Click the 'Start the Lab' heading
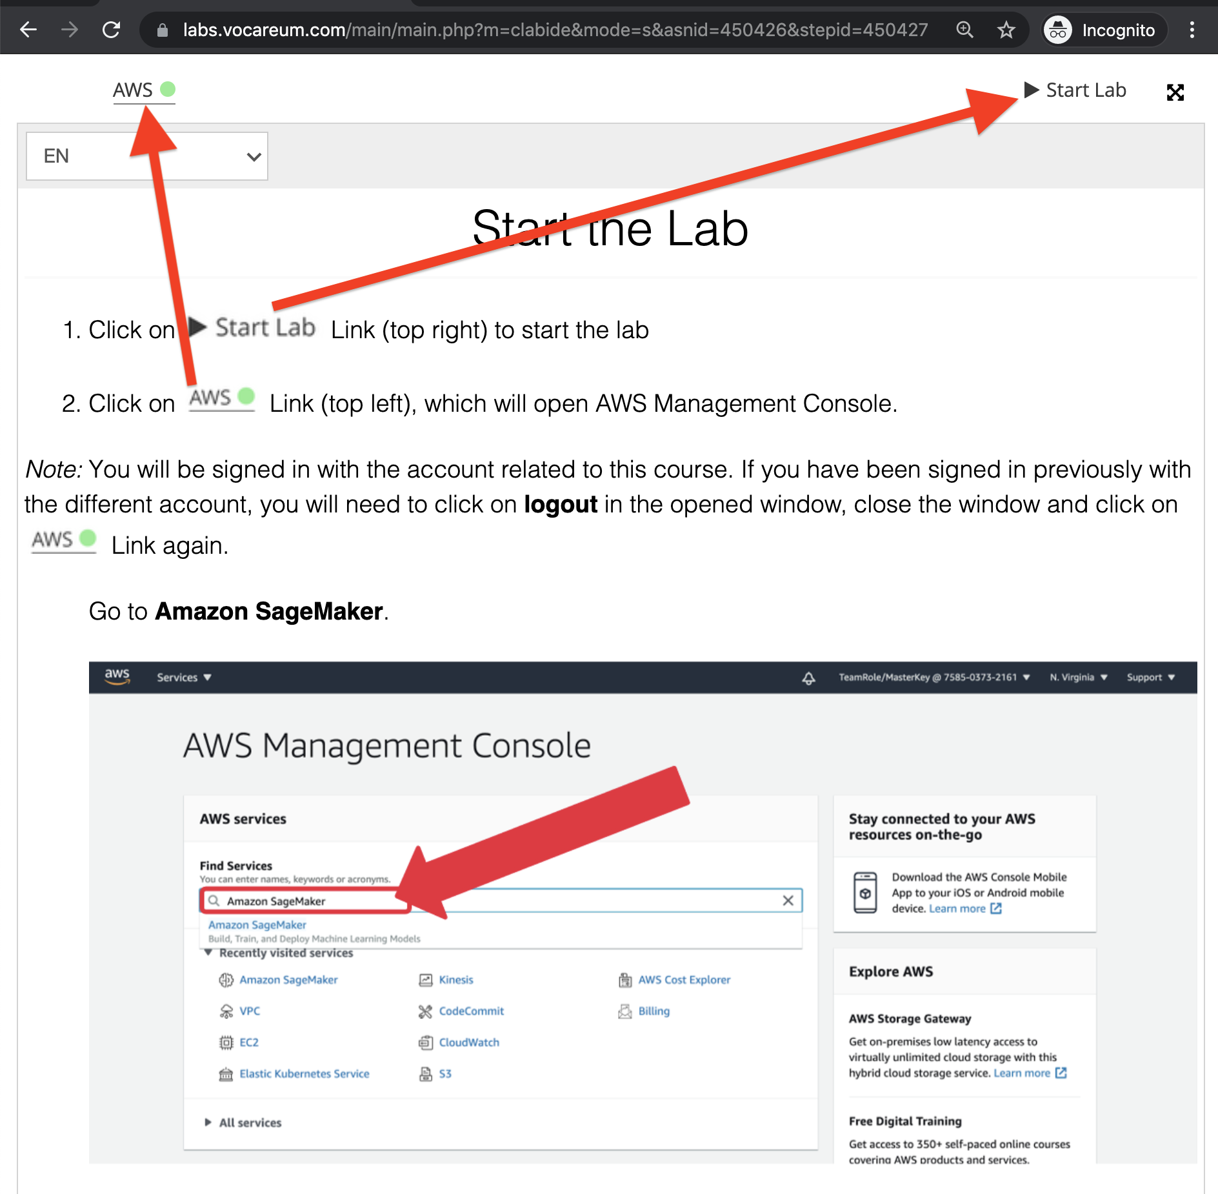The width and height of the screenshot is (1218, 1194). pyautogui.click(x=610, y=228)
